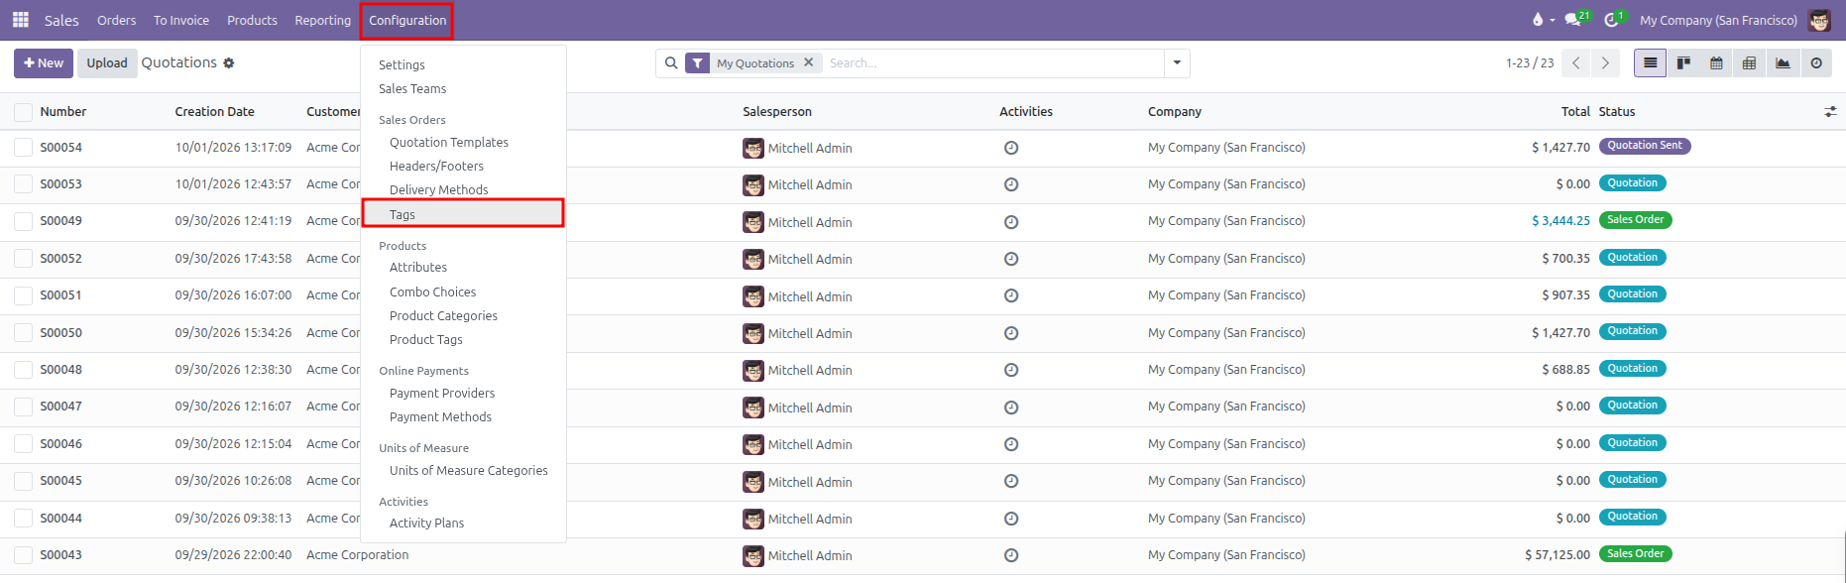
Task: Open quotation S00043 row number
Action: click(61, 555)
